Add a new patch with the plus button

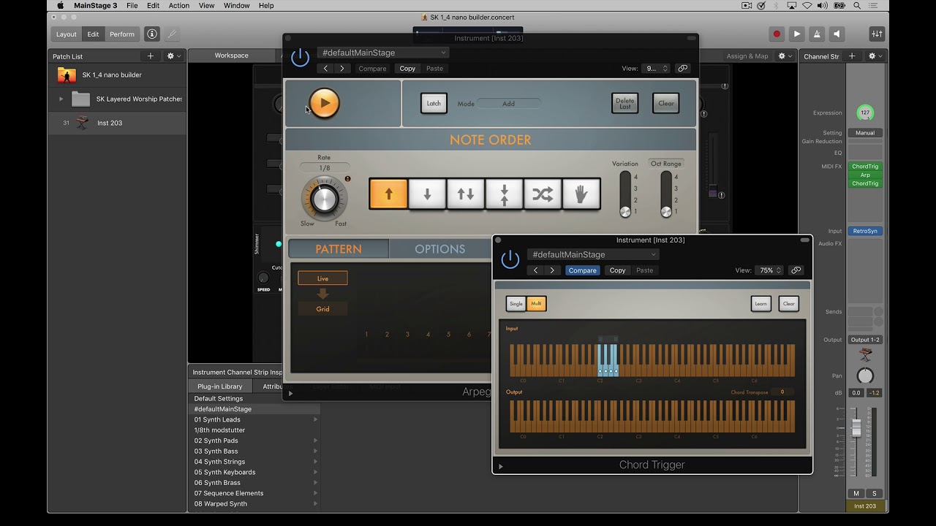coord(151,56)
